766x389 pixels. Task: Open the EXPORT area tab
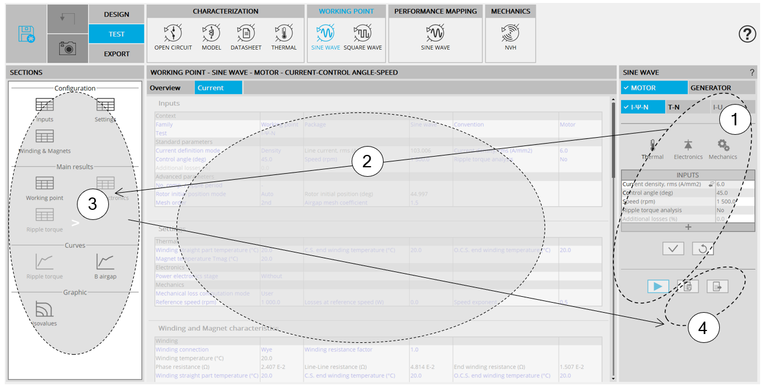tap(117, 54)
